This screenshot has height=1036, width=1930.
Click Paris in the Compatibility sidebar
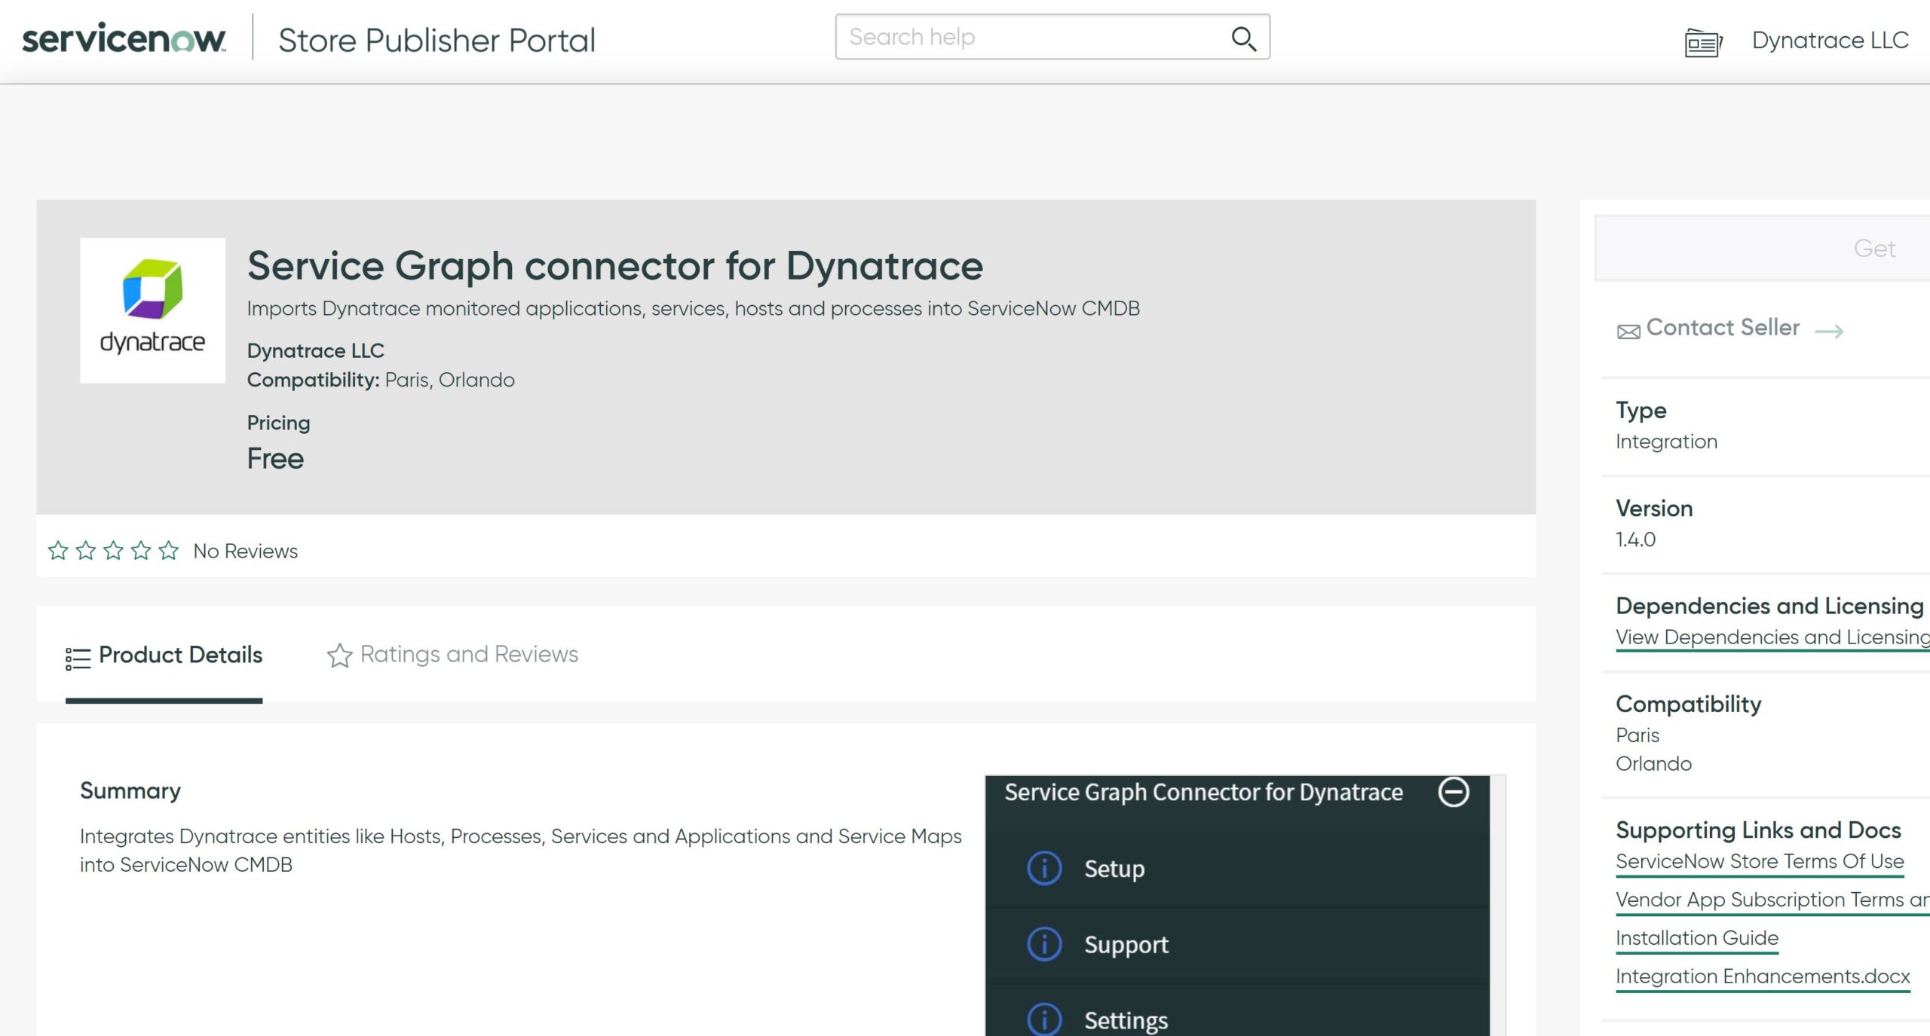(1637, 735)
